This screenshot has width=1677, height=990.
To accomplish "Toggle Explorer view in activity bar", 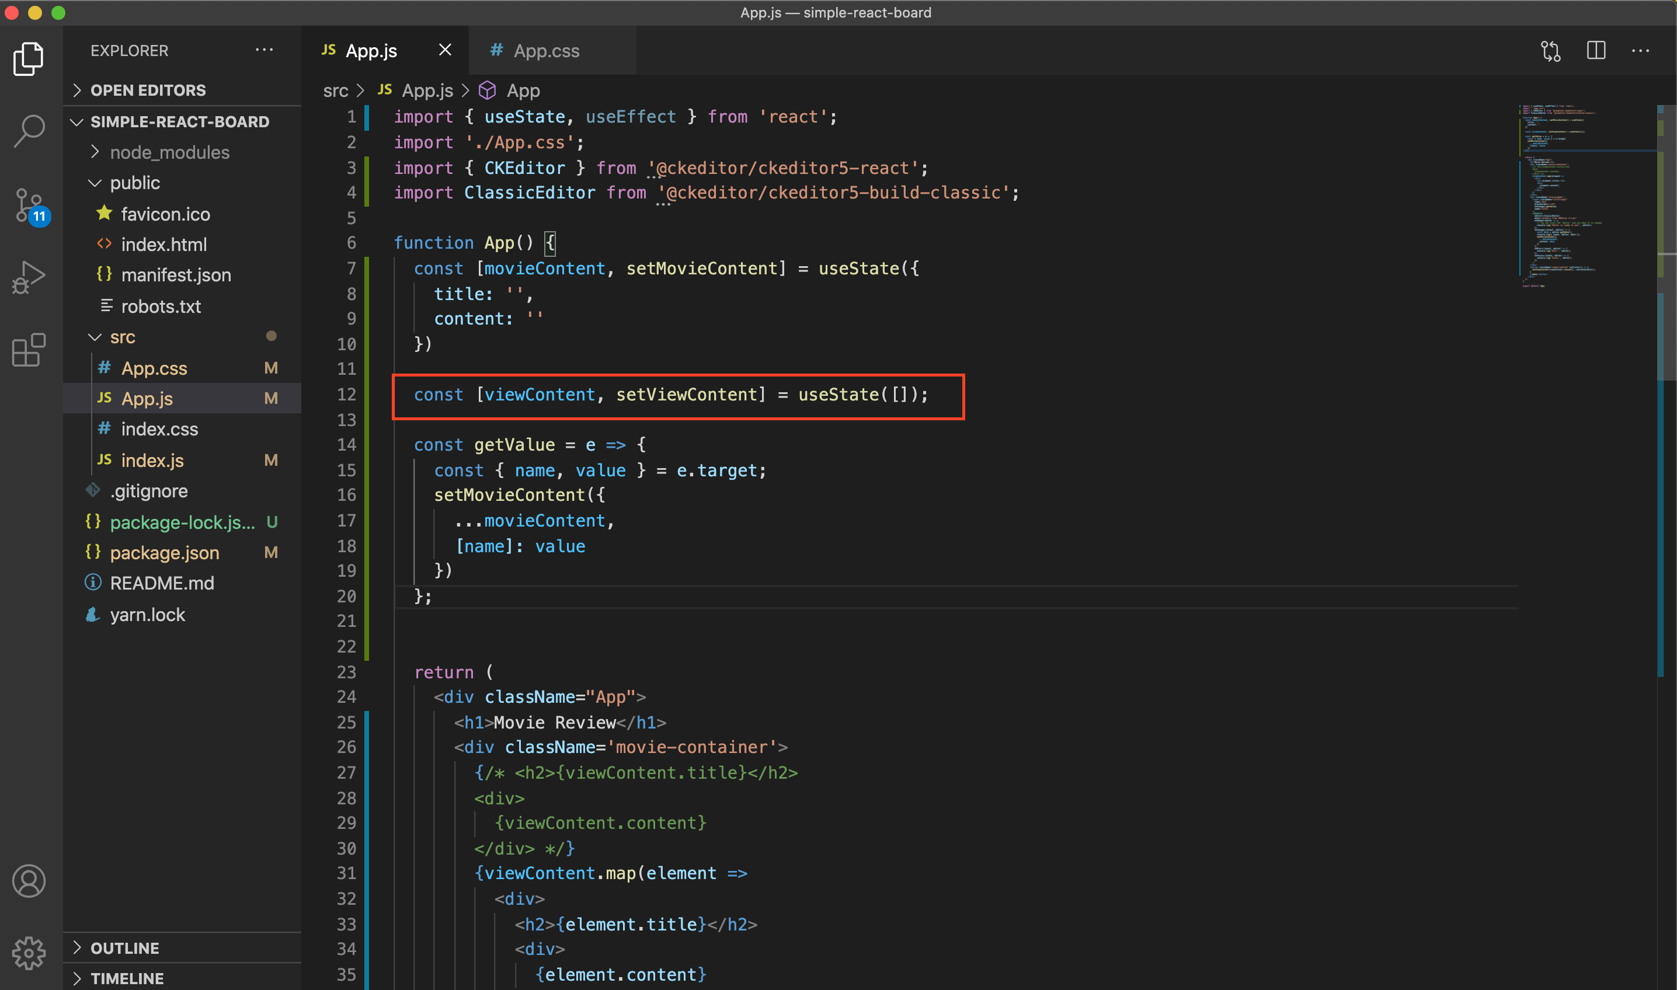I will tap(29, 59).
